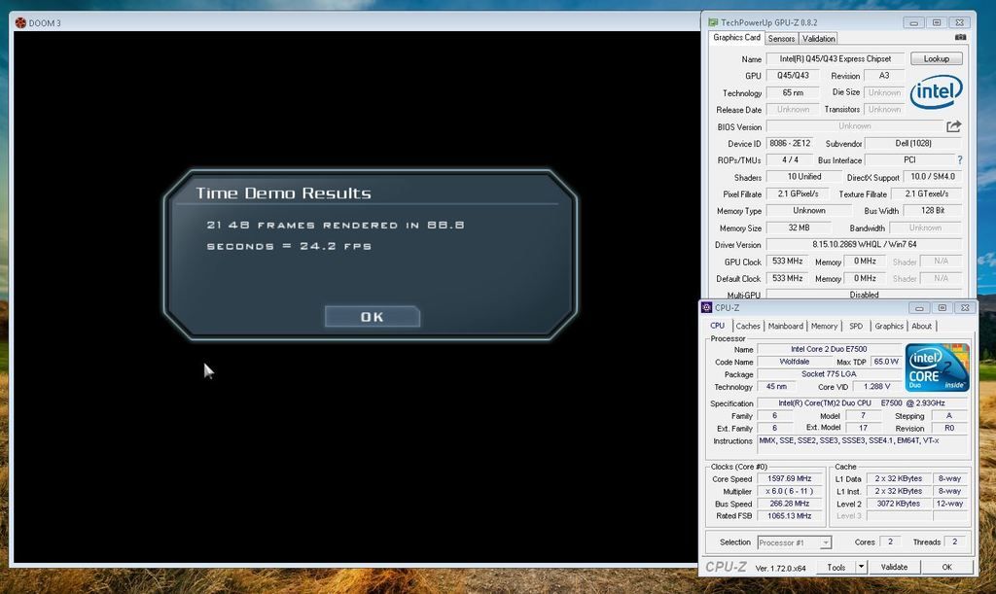Viewport: 996px width, 594px height.
Task: Click the Max TDP 65.0 W value
Action: [x=885, y=362]
